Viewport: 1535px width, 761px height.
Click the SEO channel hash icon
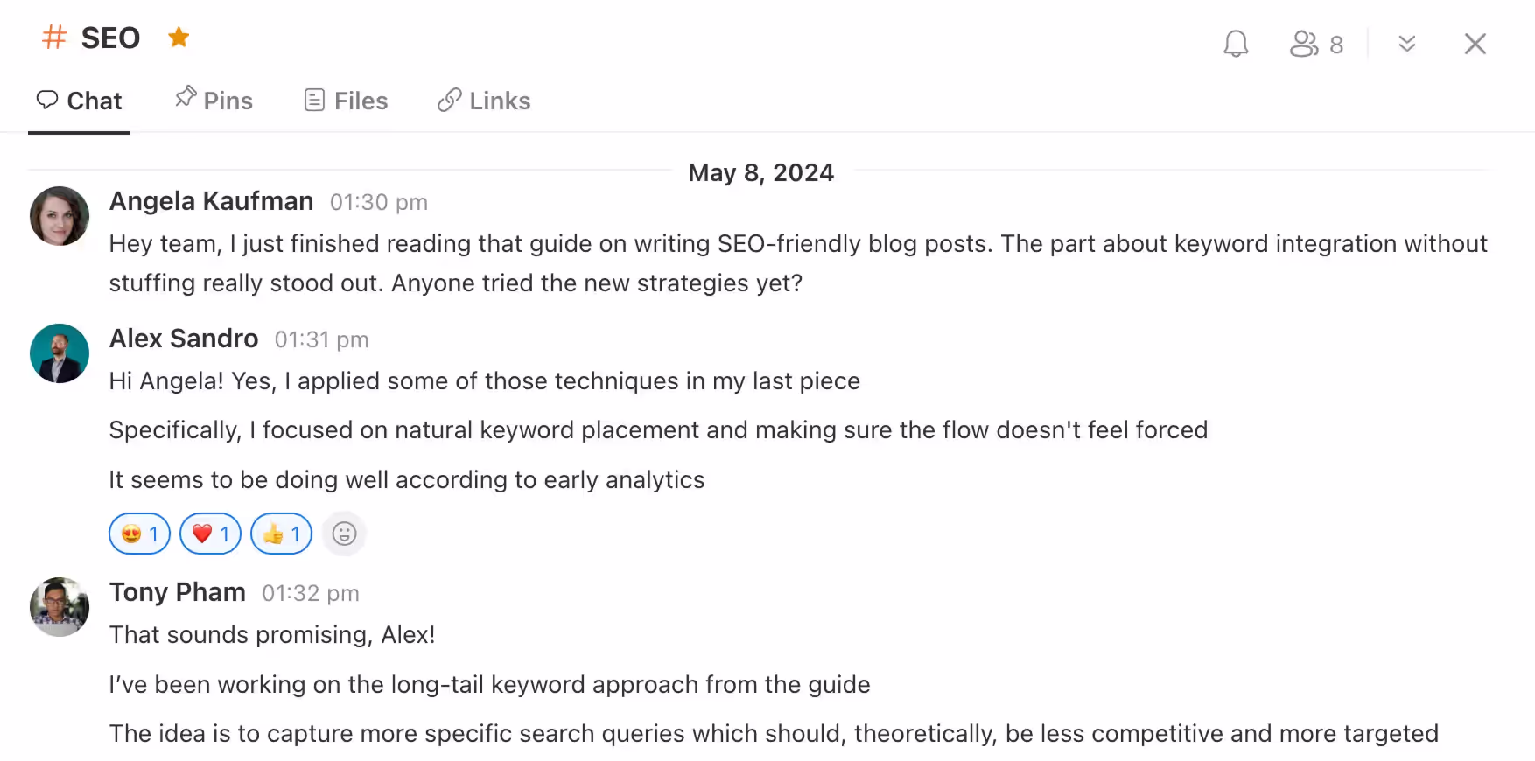[x=54, y=38]
